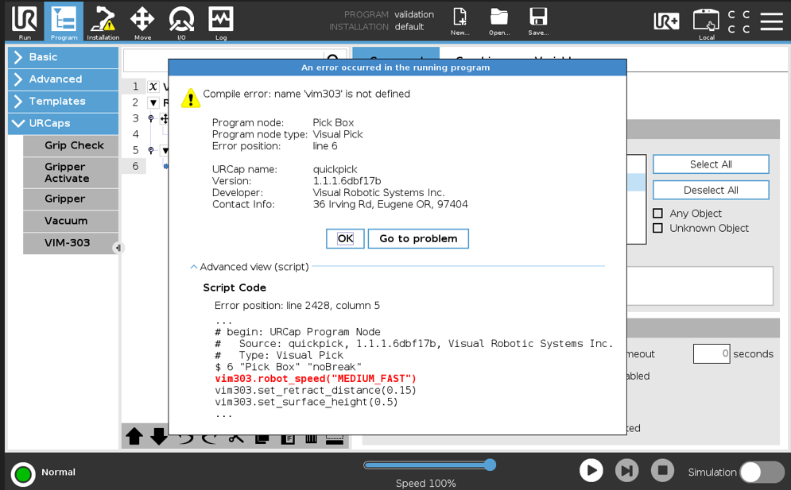Click the CCCC checksum indicator
This screenshot has height=490, width=791.
[x=739, y=21]
